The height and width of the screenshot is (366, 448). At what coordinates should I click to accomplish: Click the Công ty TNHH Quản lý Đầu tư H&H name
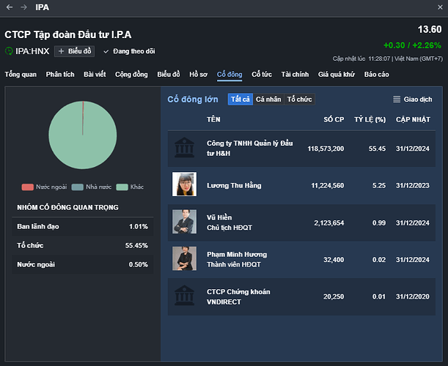(x=249, y=148)
